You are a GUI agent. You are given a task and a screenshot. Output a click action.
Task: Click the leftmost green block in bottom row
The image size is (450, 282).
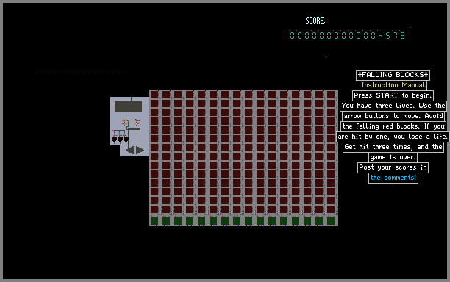click(x=154, y=220)
